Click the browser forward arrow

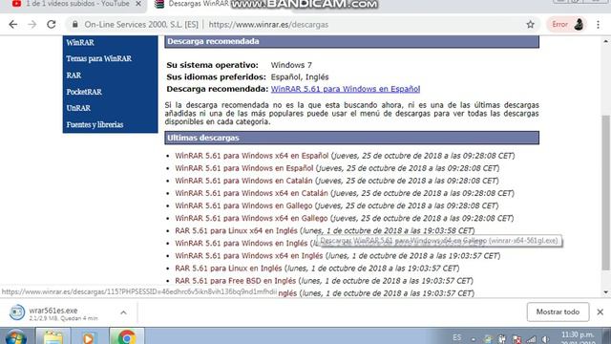coord(32,25)
